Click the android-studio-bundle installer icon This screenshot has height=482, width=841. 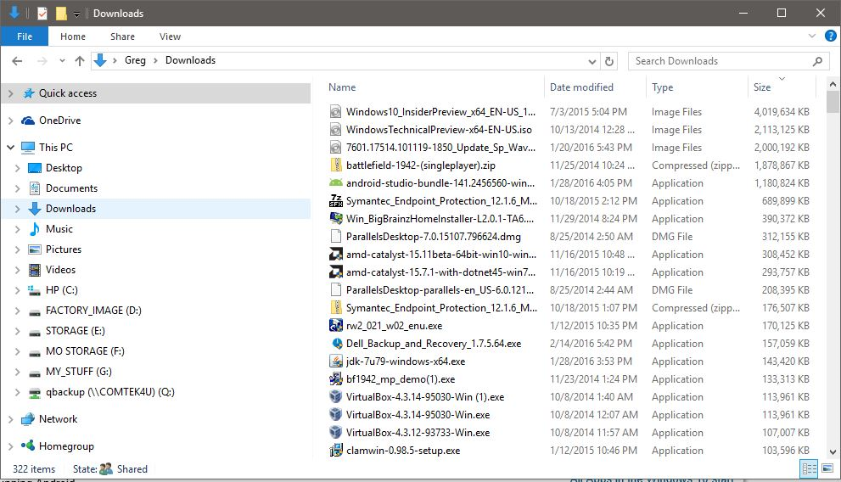[x=336, y=182]
